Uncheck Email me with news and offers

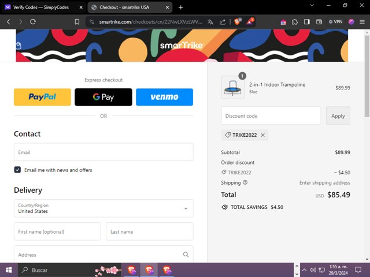pos(17,170)
